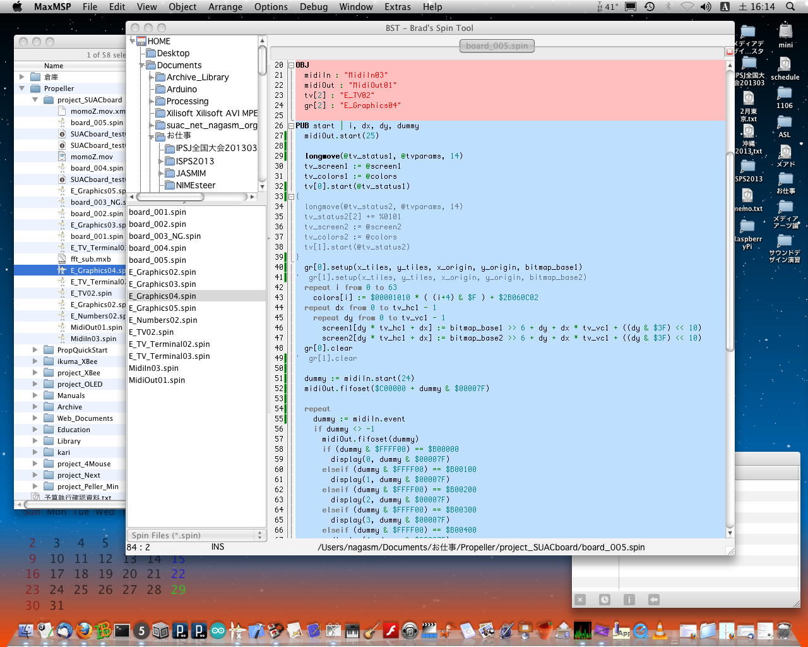Expand the ISPS2013 folder in the tree
The width and height of the screenshot is (808, 647).
[x=161, y=161]
